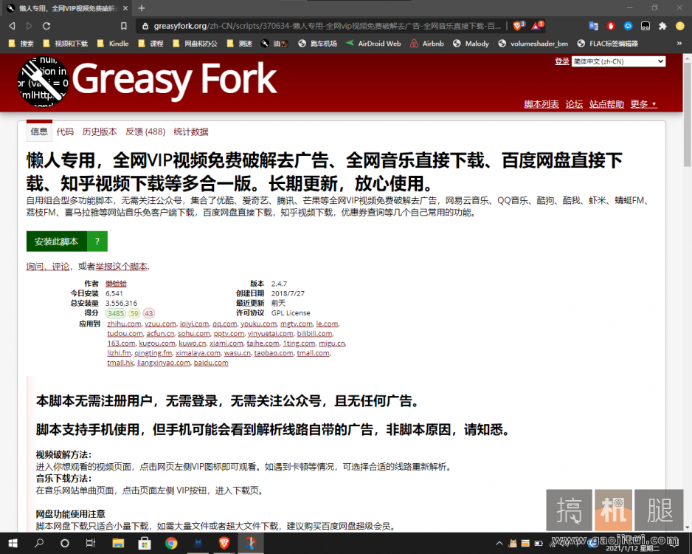Open Windows taskbar search
This screenshot has width=692, height=554.
39,543
